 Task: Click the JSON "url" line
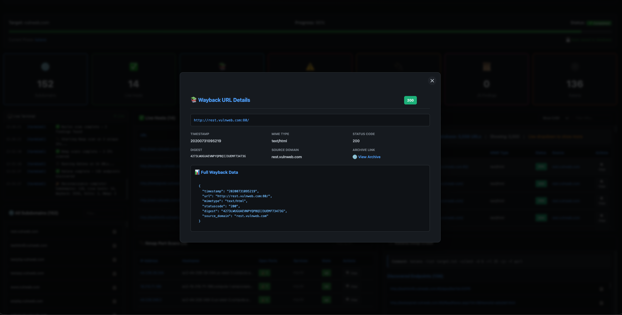click(x=237, y=196)
